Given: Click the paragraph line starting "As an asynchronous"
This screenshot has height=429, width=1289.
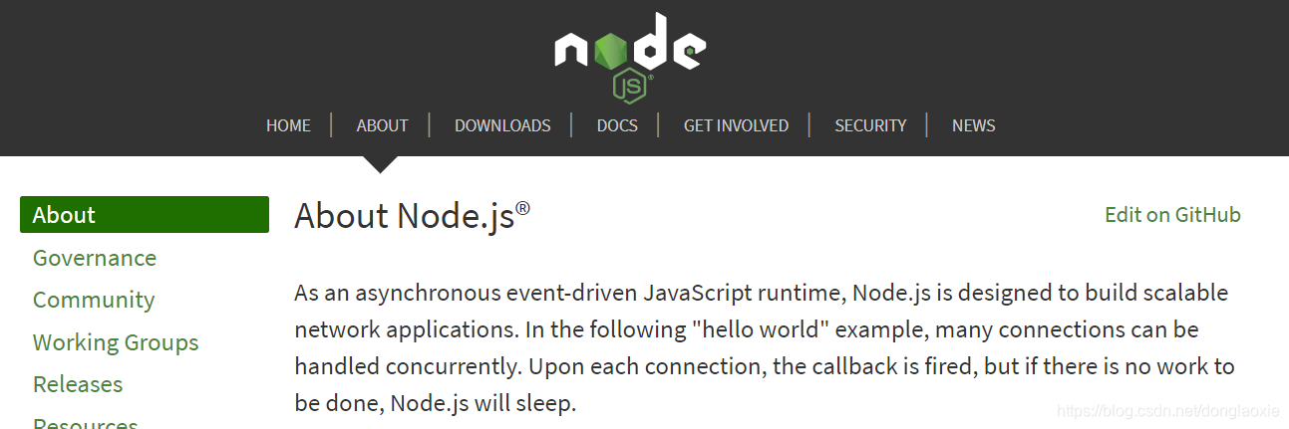Looking at the screenshot, I should 761,294.
